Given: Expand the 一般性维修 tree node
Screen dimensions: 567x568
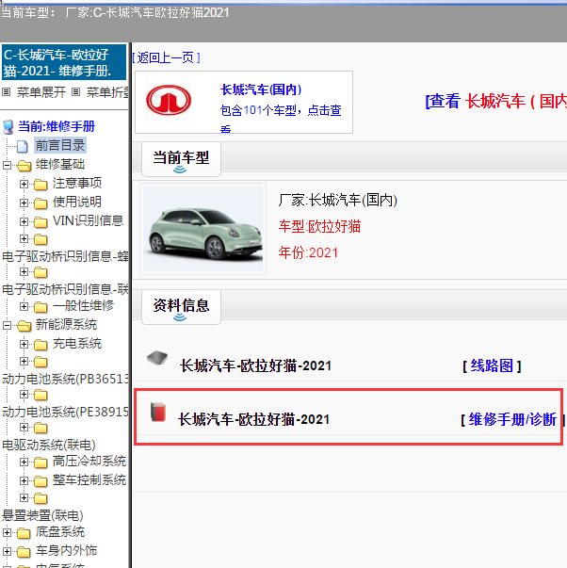Looking at the screenshot, I should click(x=24, y=307).
